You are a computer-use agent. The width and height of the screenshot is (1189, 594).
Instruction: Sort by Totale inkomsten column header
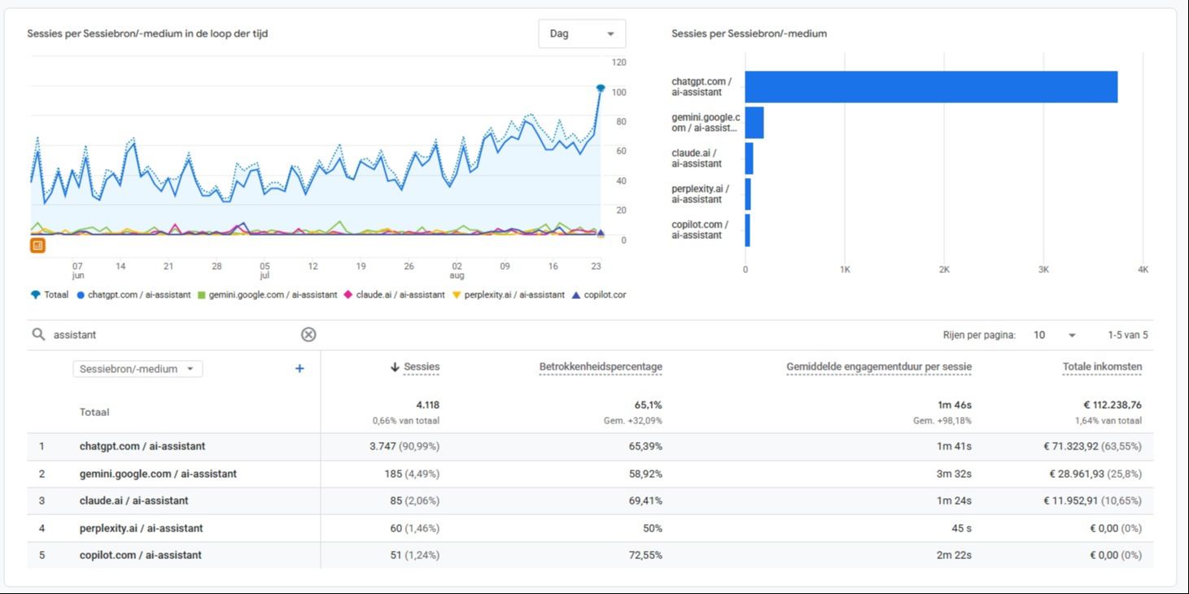tap(1102, 367)
